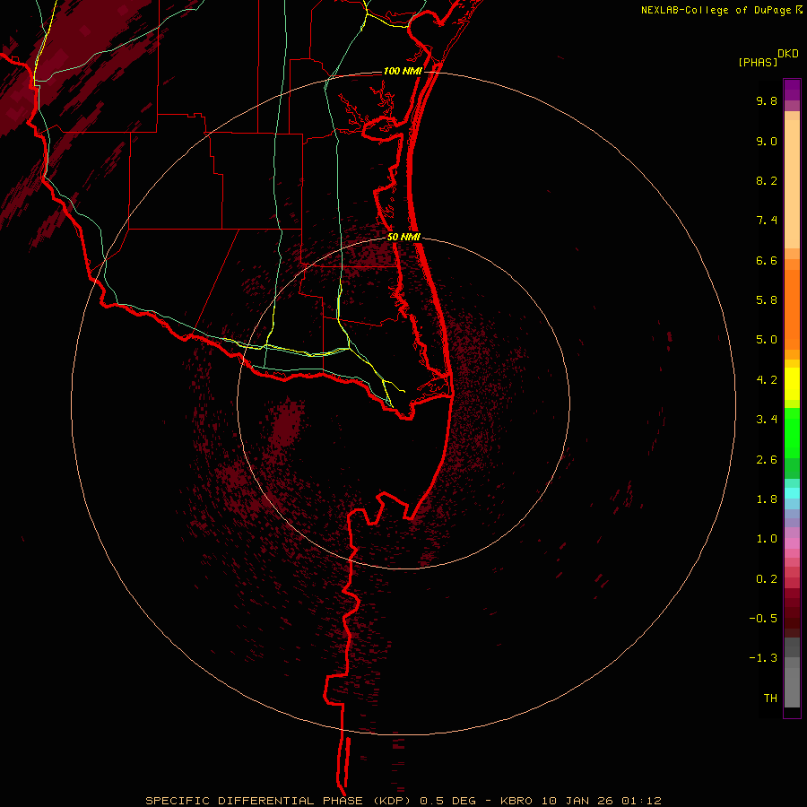807x807 pixels.
Task: Click the peach color band on scale
Action: click(792, 184)
